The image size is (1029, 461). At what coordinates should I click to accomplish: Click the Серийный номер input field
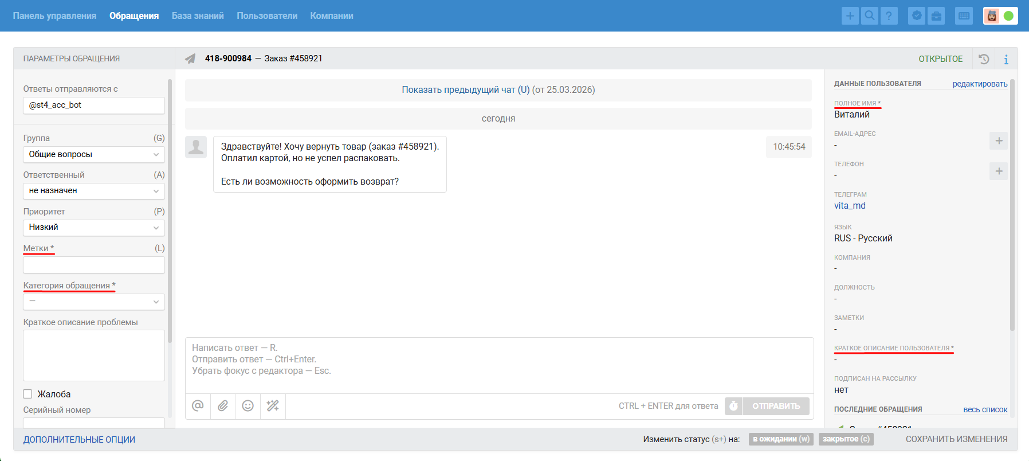click(x=94, y=423)
